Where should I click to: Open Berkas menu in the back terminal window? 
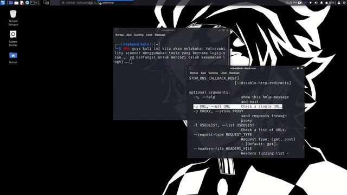tap(119, 35)
